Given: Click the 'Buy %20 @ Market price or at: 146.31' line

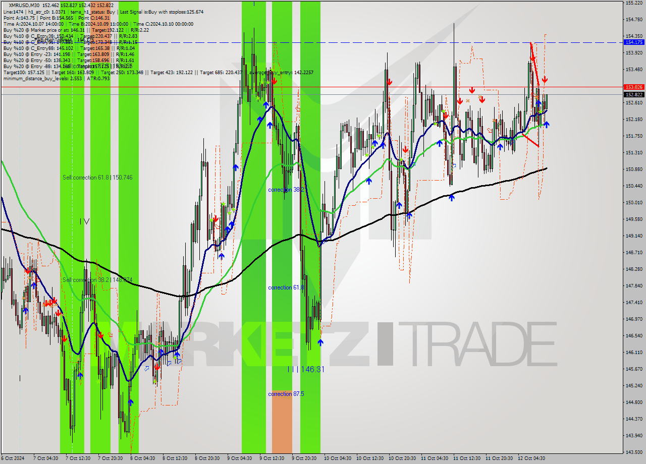Looking at the screenshot, I should pyautogui.click(x=43, y=30).
